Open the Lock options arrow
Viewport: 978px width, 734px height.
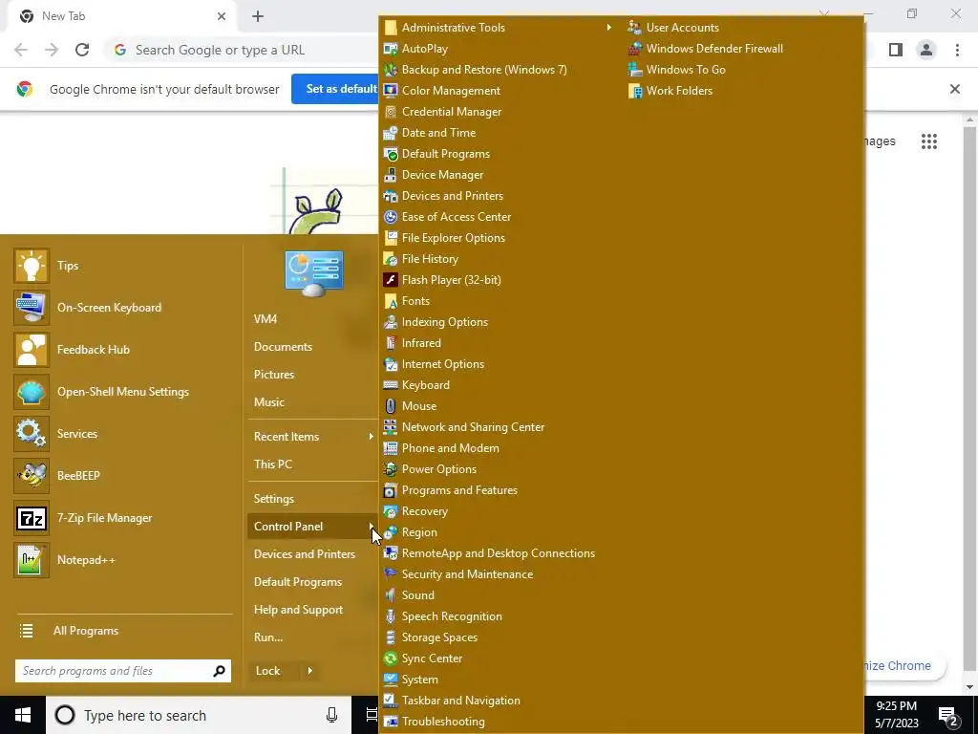point(309,671)
